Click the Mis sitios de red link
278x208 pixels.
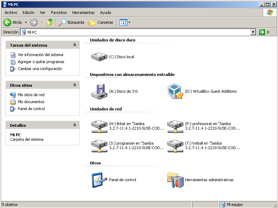tap(31, 95)
